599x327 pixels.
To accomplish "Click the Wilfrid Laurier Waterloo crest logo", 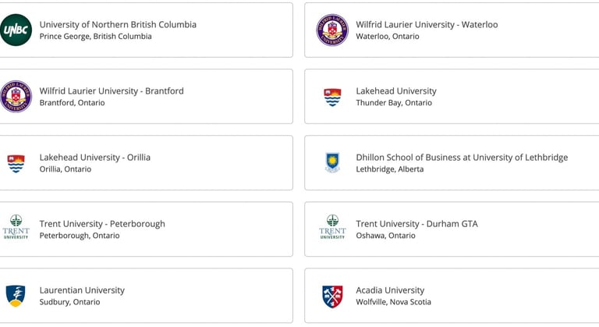I will (x=332, y=30).
